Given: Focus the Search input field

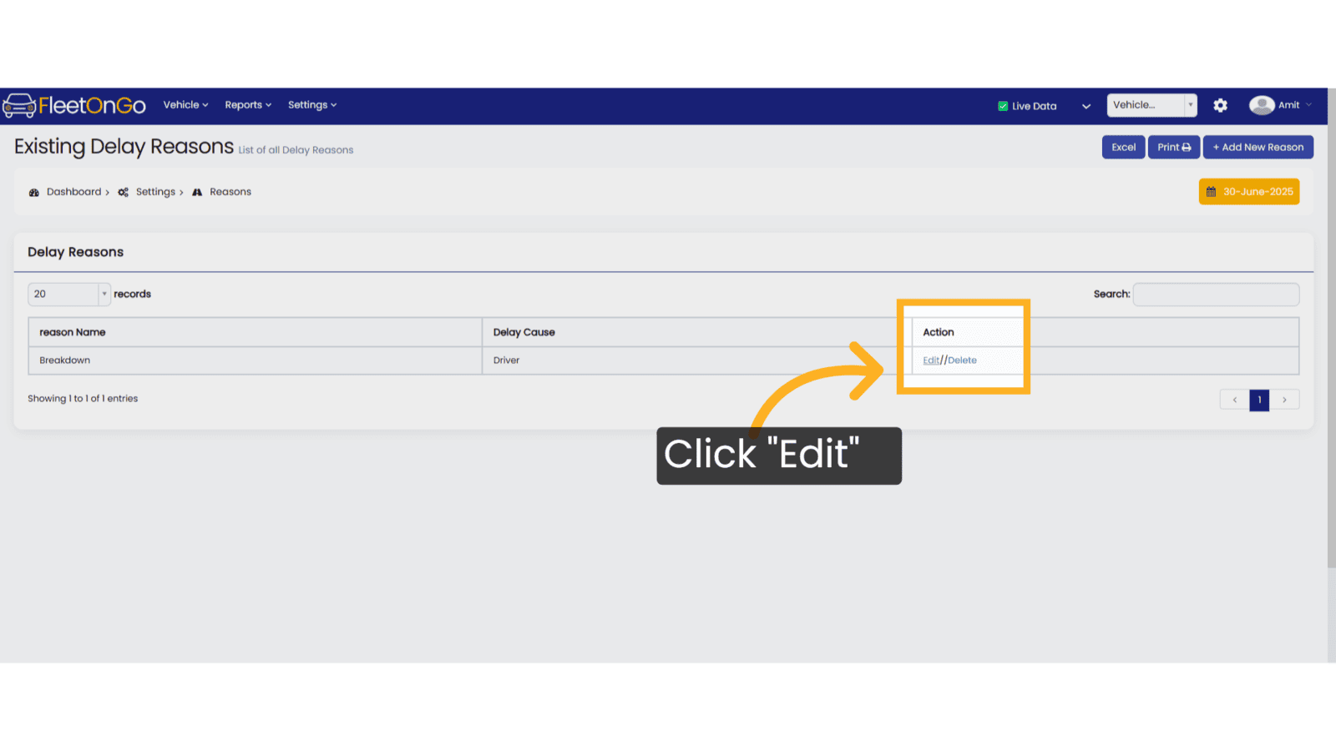Looking at the screenshot, I should [1216, 295].
